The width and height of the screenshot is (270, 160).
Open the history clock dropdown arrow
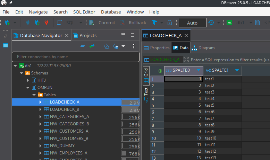pyautogui.click(x=218, y=23)
